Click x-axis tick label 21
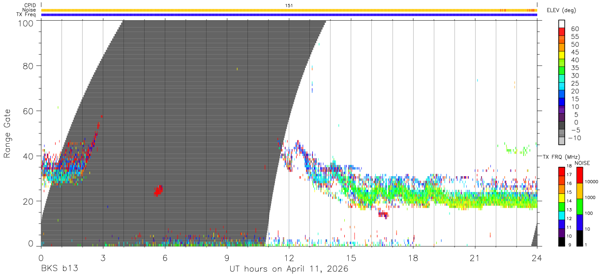 (x=475, y=257)
